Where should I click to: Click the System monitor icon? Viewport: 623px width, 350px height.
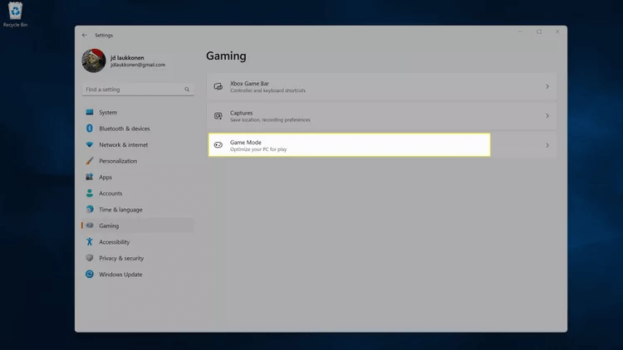coord(90,112)
